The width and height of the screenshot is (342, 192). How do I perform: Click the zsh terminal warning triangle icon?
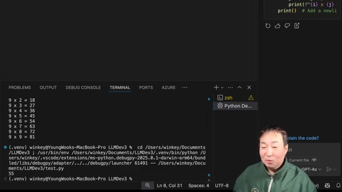click(x=251, y=98)
